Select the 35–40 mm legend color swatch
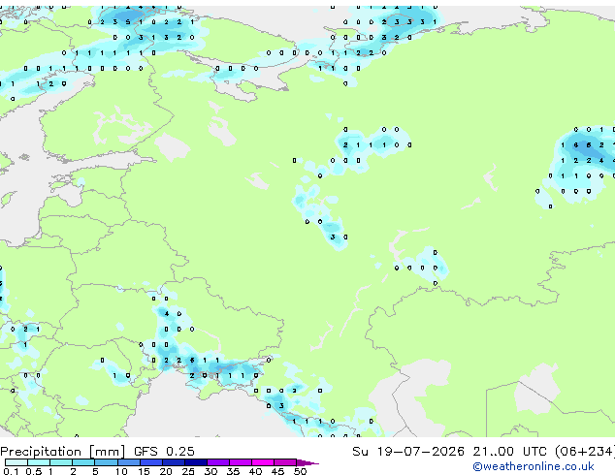Screen dimensions: 615x475 click(x=240, y=462)
